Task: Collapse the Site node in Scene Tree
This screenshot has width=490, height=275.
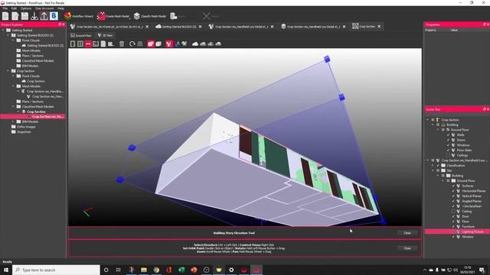Action: click(433, 170)
